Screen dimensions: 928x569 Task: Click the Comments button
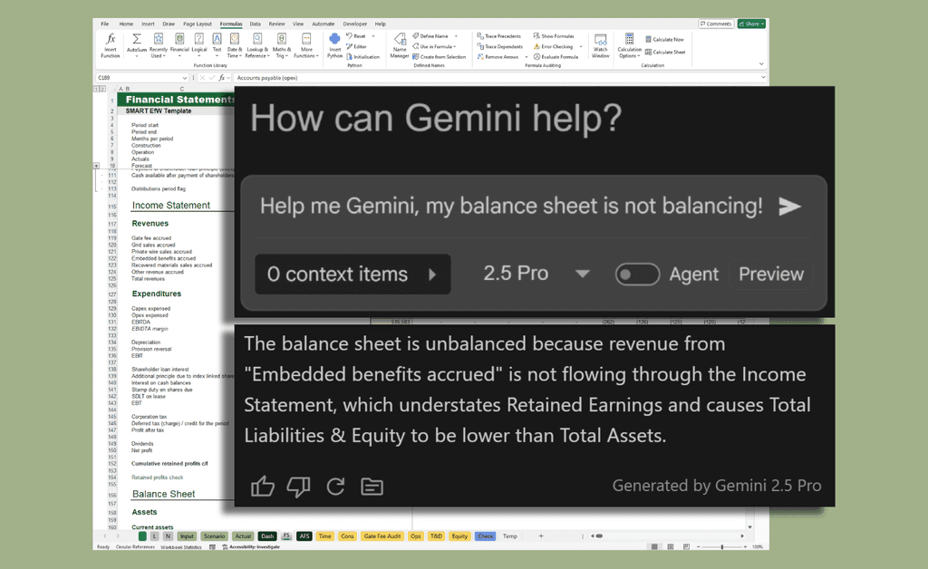pos(716,24)
